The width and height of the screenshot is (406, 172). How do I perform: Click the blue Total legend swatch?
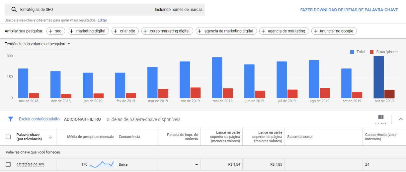[x=352, y=52]
